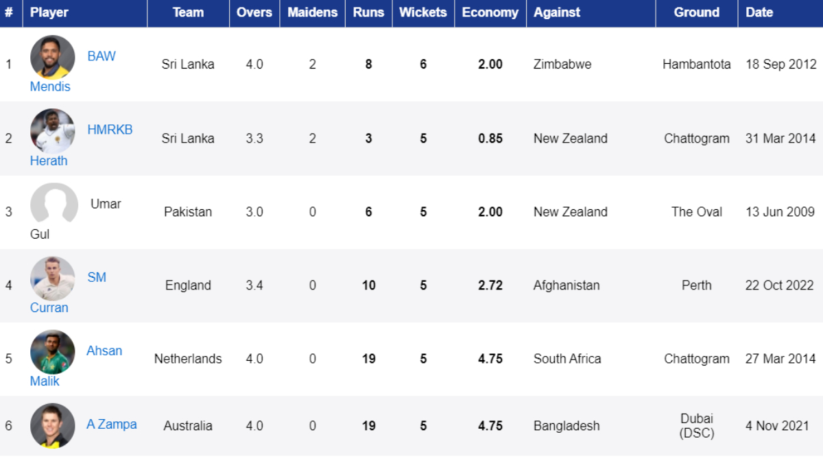Open SM Curran player link

tap(97, 277)
